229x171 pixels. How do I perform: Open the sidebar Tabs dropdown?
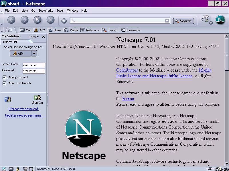point(34,37)
